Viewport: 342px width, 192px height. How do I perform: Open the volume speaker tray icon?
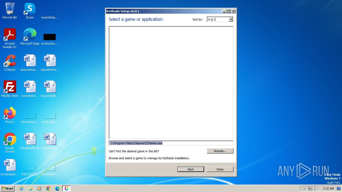coord(304,189)
